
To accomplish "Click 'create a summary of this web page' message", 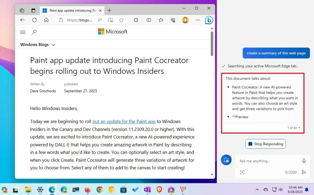I will pos(276,53).
